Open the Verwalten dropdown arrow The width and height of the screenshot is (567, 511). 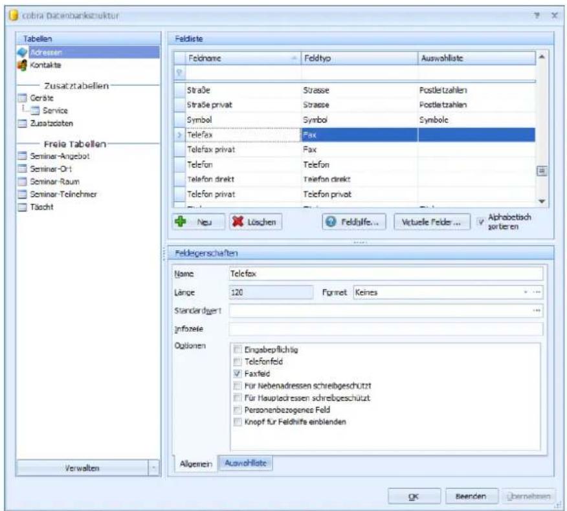(153, 468)
